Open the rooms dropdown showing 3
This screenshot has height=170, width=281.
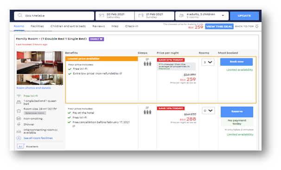[208, 62]
